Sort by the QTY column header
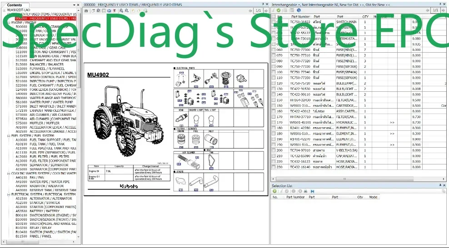The width and height of the screenshot is (449, 248). (x=365, y=17)
